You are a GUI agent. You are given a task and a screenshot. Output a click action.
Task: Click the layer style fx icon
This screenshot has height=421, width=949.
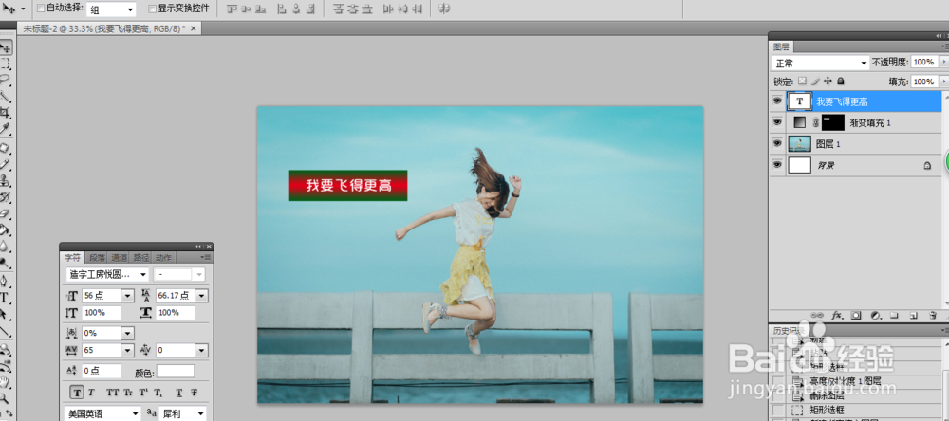(838, 315)
